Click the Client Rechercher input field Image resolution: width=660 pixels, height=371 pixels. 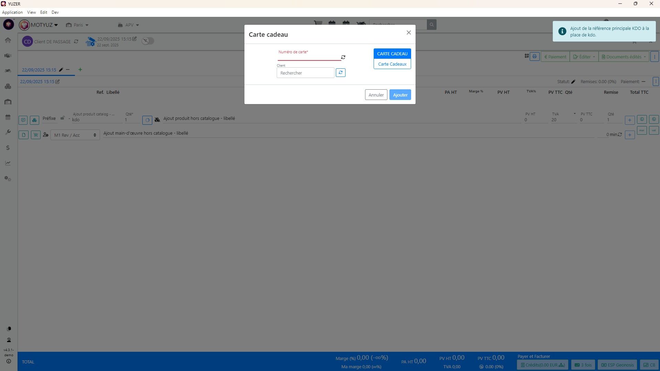305,73
